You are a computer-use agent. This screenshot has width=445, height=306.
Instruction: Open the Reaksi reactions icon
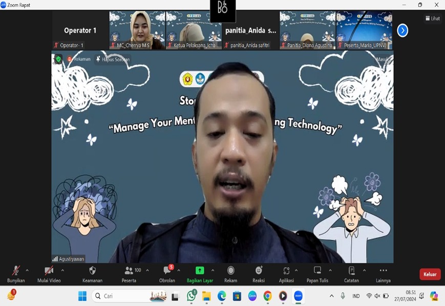[259, 271]
